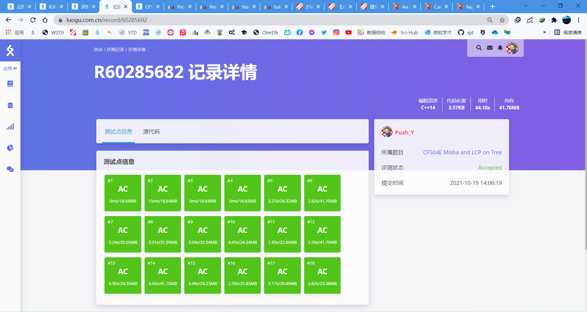Screen dimensions: 587x312
Task: Bookmark this page with the star icon
Action: pos(502,20)
